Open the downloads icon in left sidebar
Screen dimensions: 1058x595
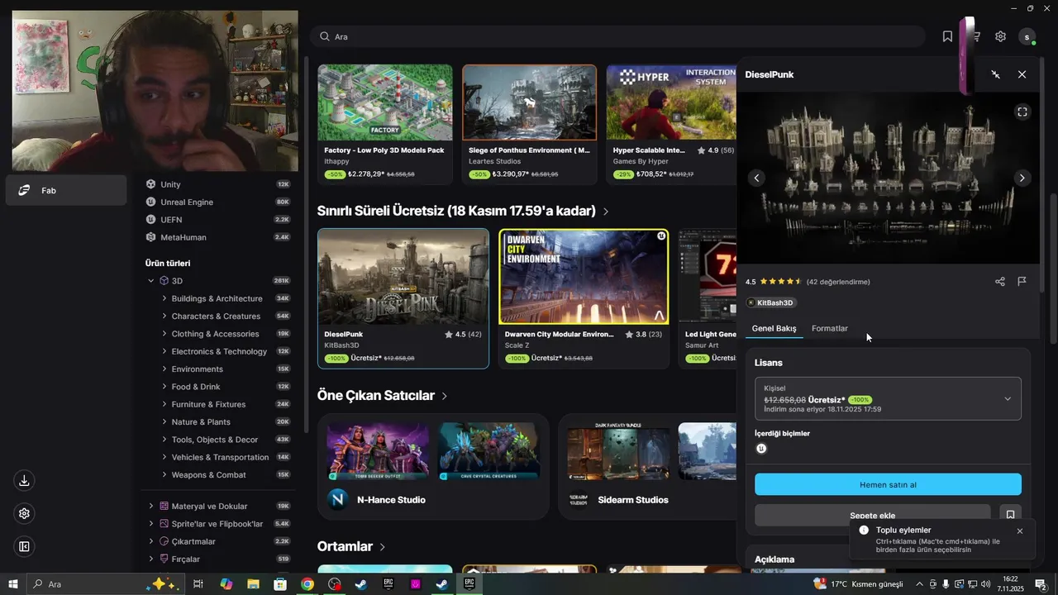pyautogui.click(x=24, y=481)
